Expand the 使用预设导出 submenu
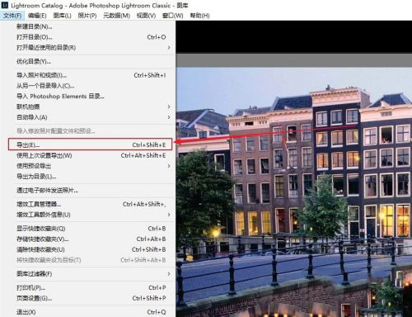Image resolution: width=412 pixels, height=317 pixels. click(x=88, y=166)
